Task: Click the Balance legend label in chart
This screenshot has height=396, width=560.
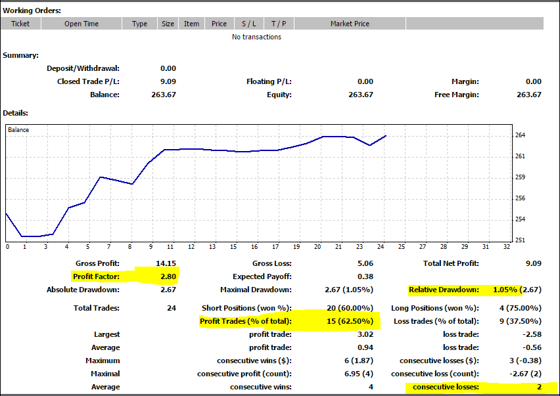Action: [18, 130]
